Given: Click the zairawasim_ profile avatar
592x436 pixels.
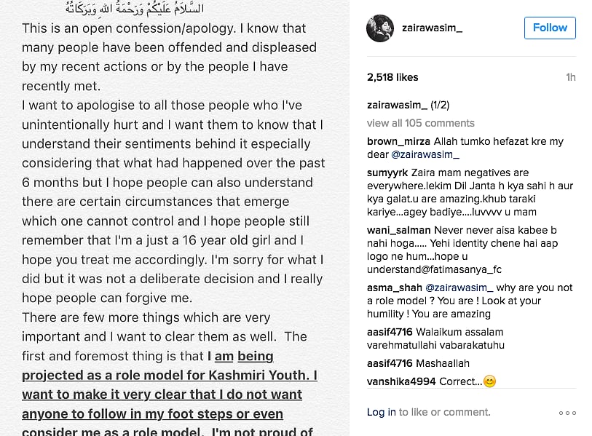Looking at the screenshot, I should point(380,28).
